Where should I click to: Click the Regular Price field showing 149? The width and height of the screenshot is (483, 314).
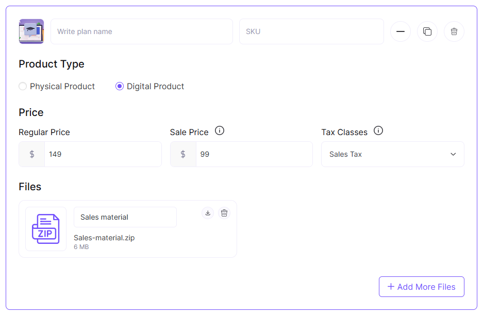pyautogui.click(x=103, y=154)
